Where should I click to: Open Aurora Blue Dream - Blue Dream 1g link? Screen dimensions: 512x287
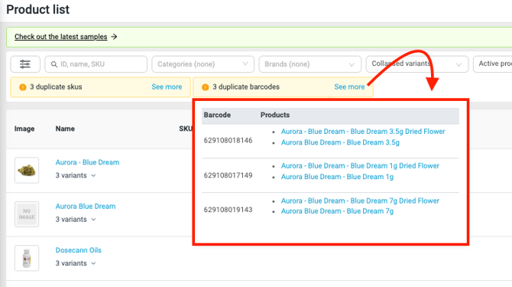pos(337,177)
